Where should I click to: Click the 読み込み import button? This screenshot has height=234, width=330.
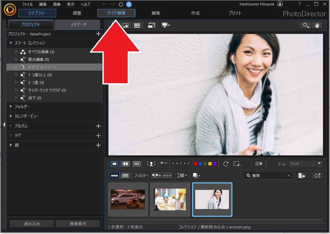coord(32,224)
